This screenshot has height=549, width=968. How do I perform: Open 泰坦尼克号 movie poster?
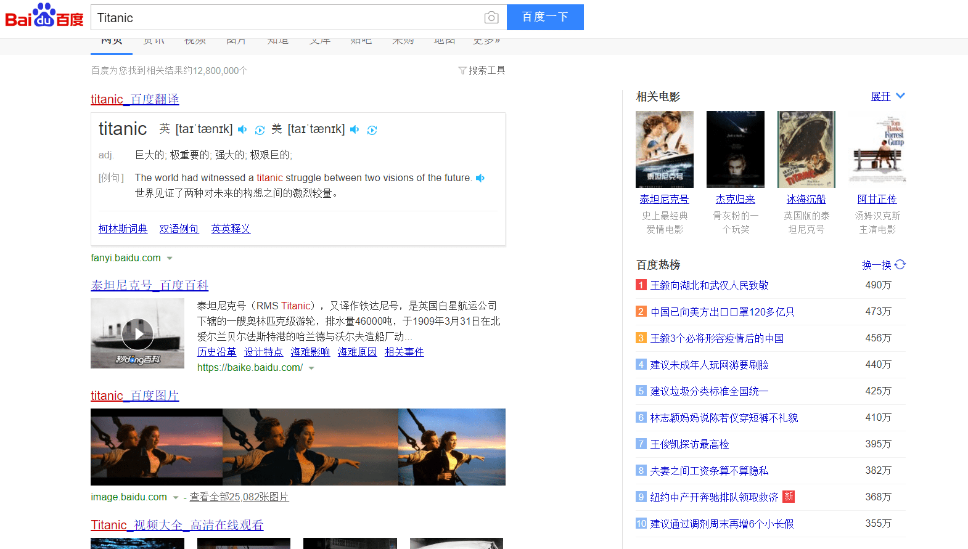tap(665, 149)
